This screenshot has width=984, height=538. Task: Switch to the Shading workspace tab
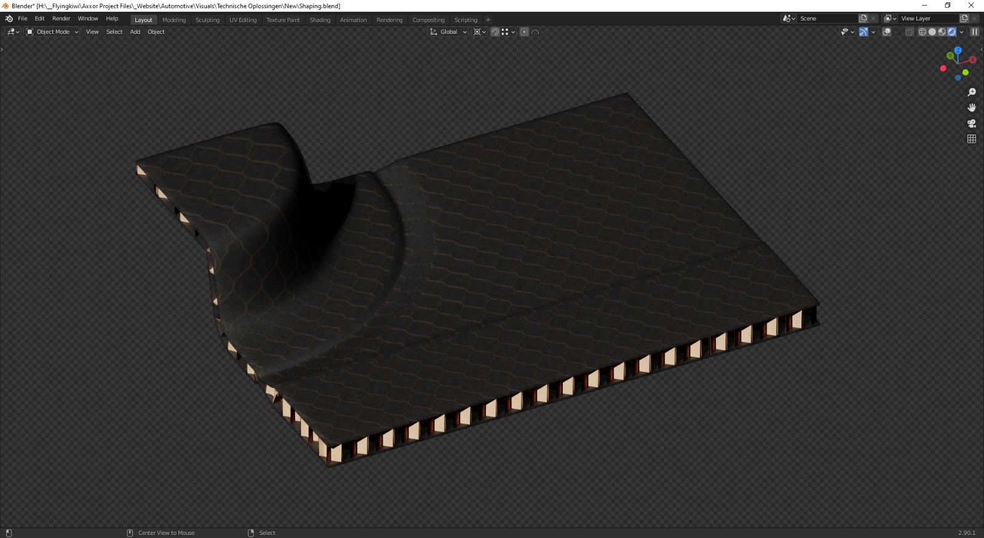pyautogui.click(x=320, y=20)
